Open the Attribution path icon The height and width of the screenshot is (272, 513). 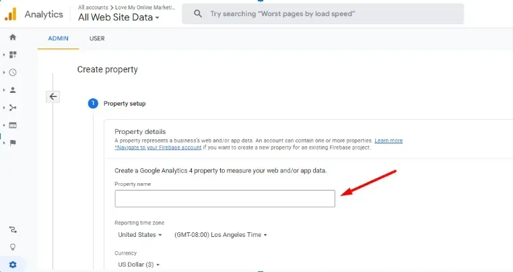(13, 230)
